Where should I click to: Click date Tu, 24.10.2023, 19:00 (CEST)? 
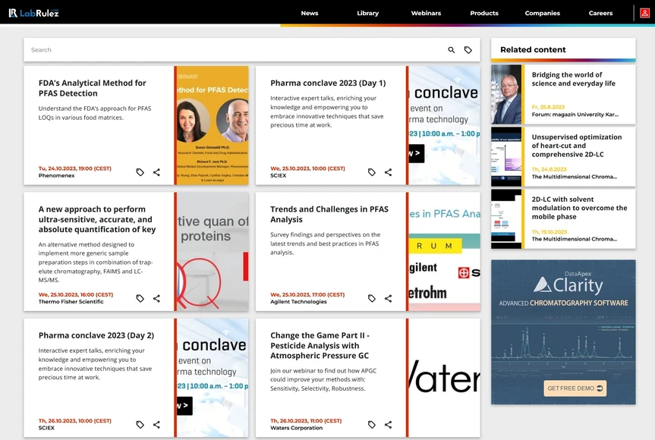pyautogui.click(x=75, y=168)
